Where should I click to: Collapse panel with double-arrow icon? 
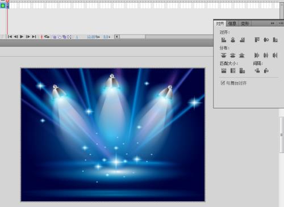(273, 23)
